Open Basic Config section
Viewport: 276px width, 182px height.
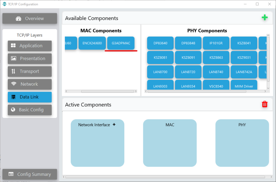30,110
